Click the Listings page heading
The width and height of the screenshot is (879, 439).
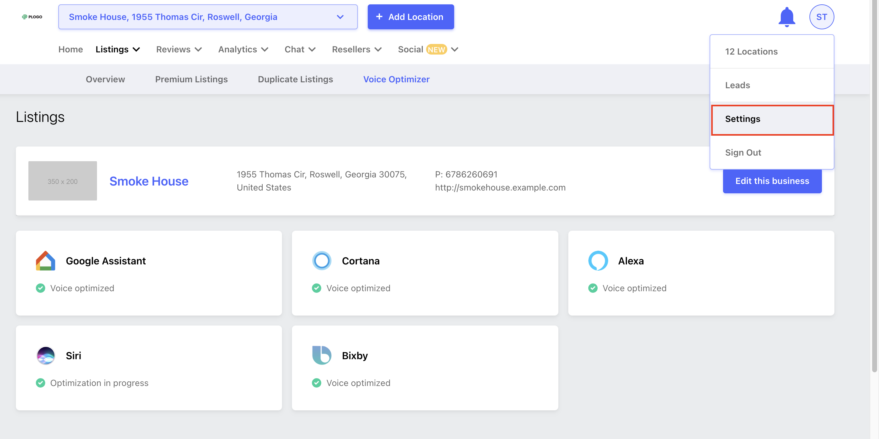coord(40,117)
